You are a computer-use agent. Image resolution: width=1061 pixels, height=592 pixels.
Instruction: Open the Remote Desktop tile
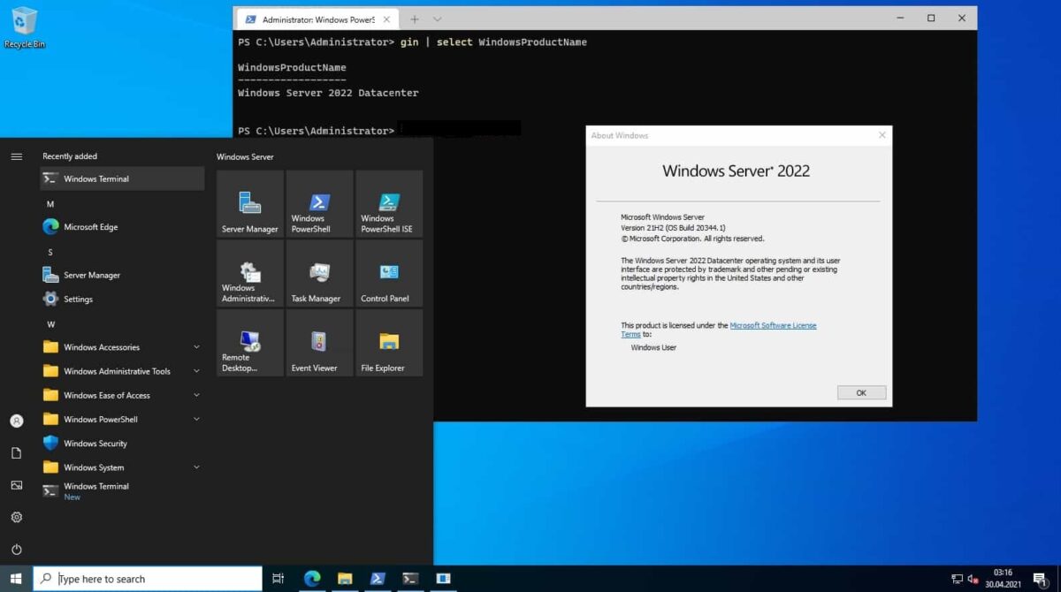click(x=249, y=343)
